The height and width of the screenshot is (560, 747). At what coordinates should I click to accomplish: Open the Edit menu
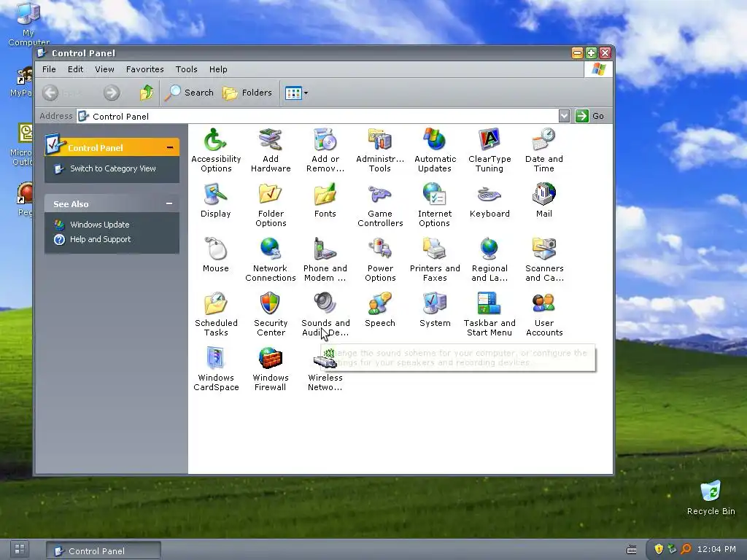coord(75,69)
